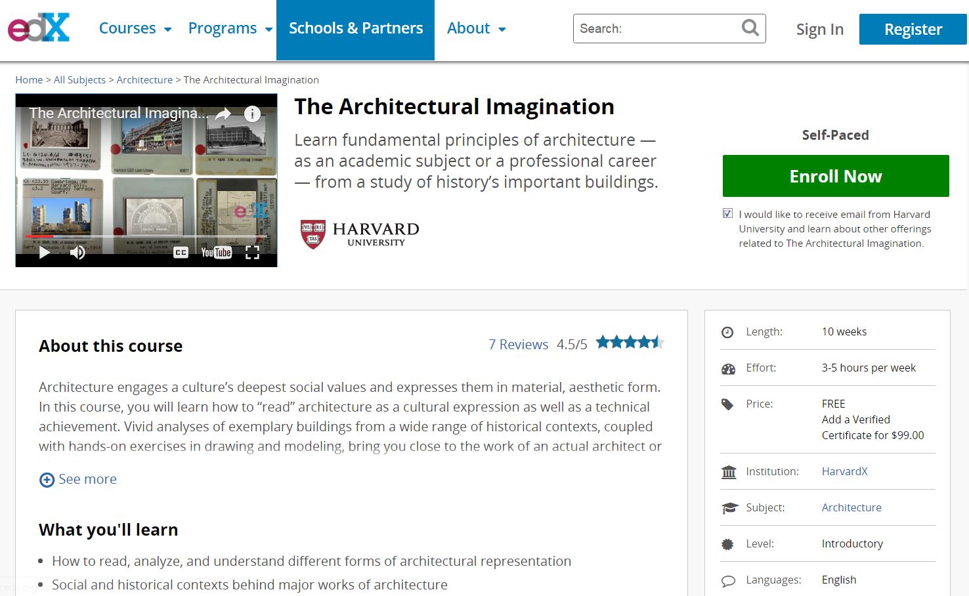The image size is (969, 596).
Task: Click the clock icon beside Length
Action: tap(727, 332)
